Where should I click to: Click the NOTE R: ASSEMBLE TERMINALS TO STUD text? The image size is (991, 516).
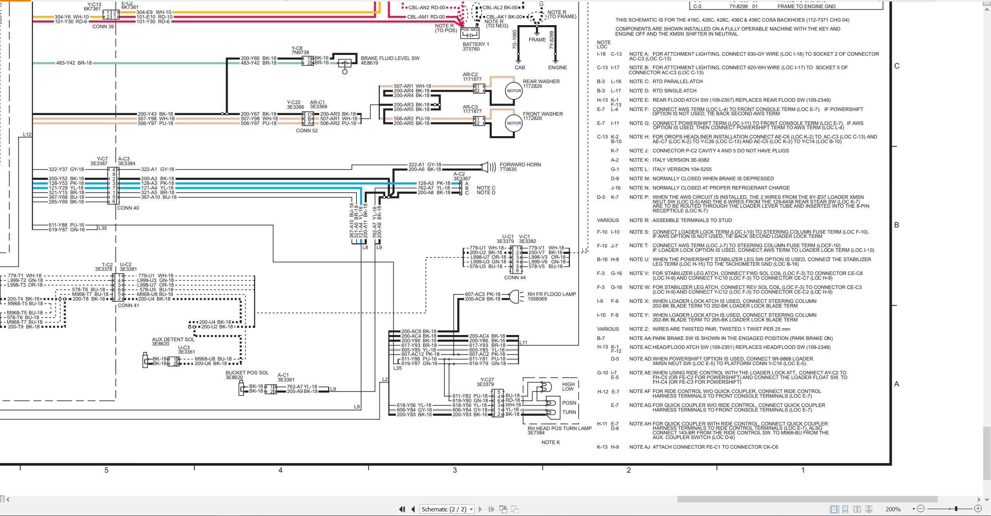pyautogui.click(x=681, y=220)
